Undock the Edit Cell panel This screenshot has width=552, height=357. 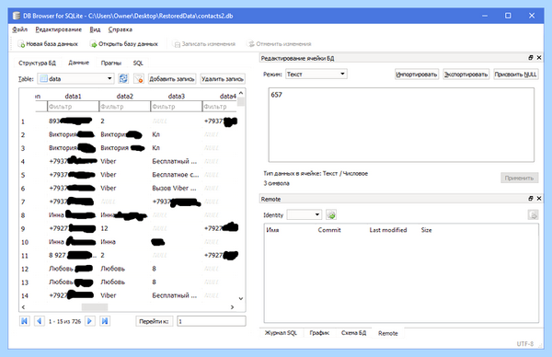(531, 58)
